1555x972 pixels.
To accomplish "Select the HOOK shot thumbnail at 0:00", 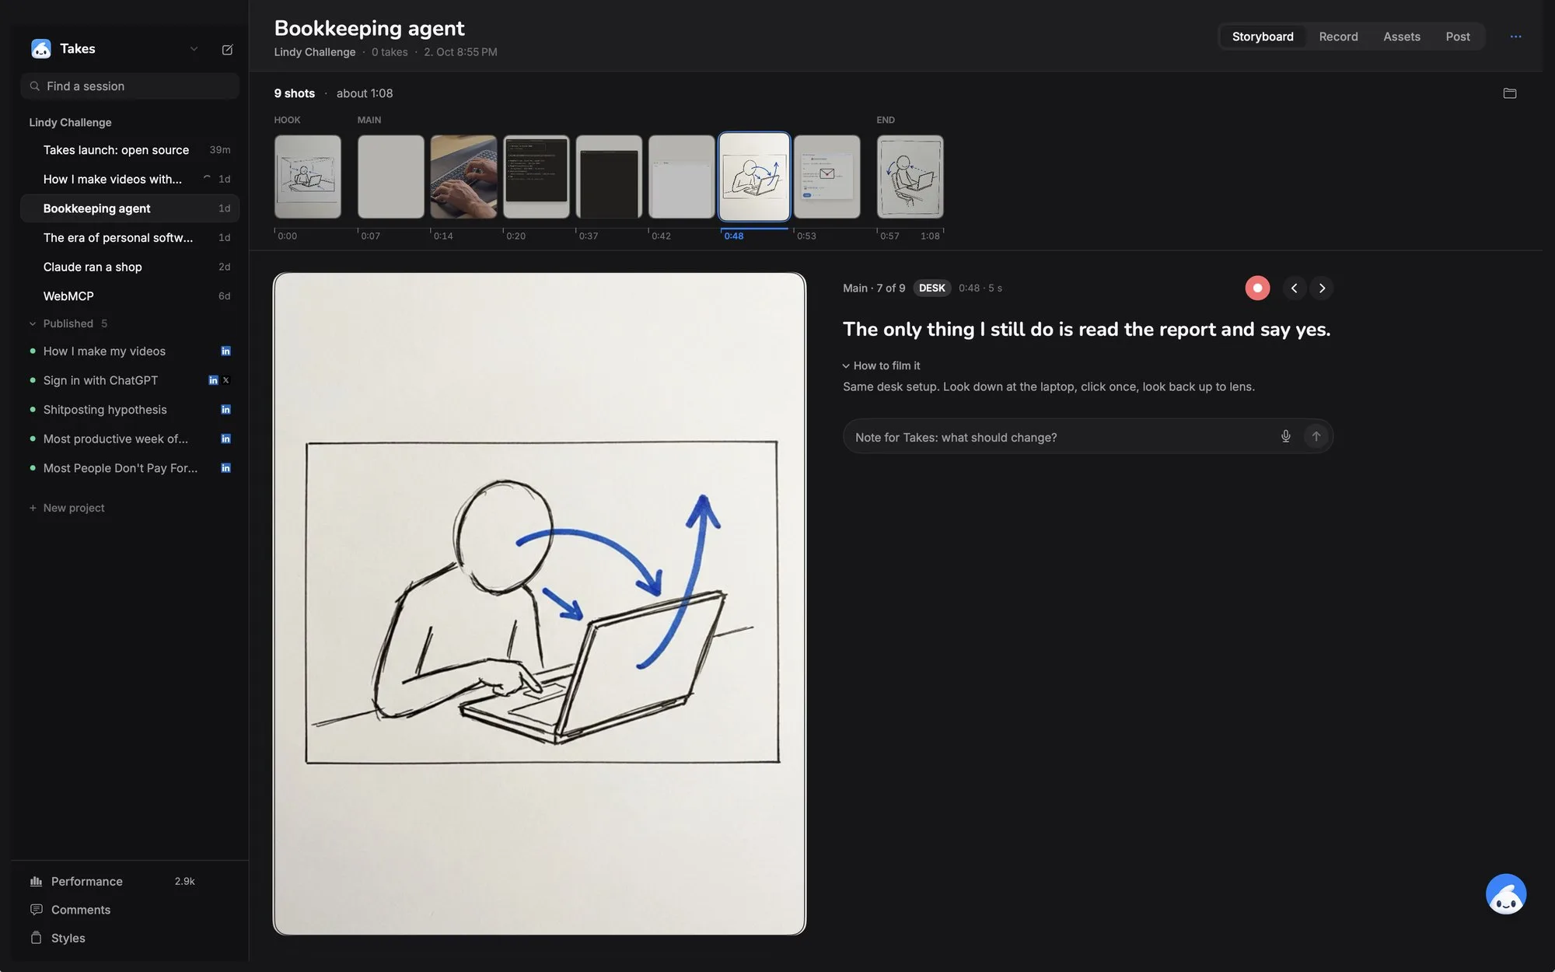I will (308, 177).
